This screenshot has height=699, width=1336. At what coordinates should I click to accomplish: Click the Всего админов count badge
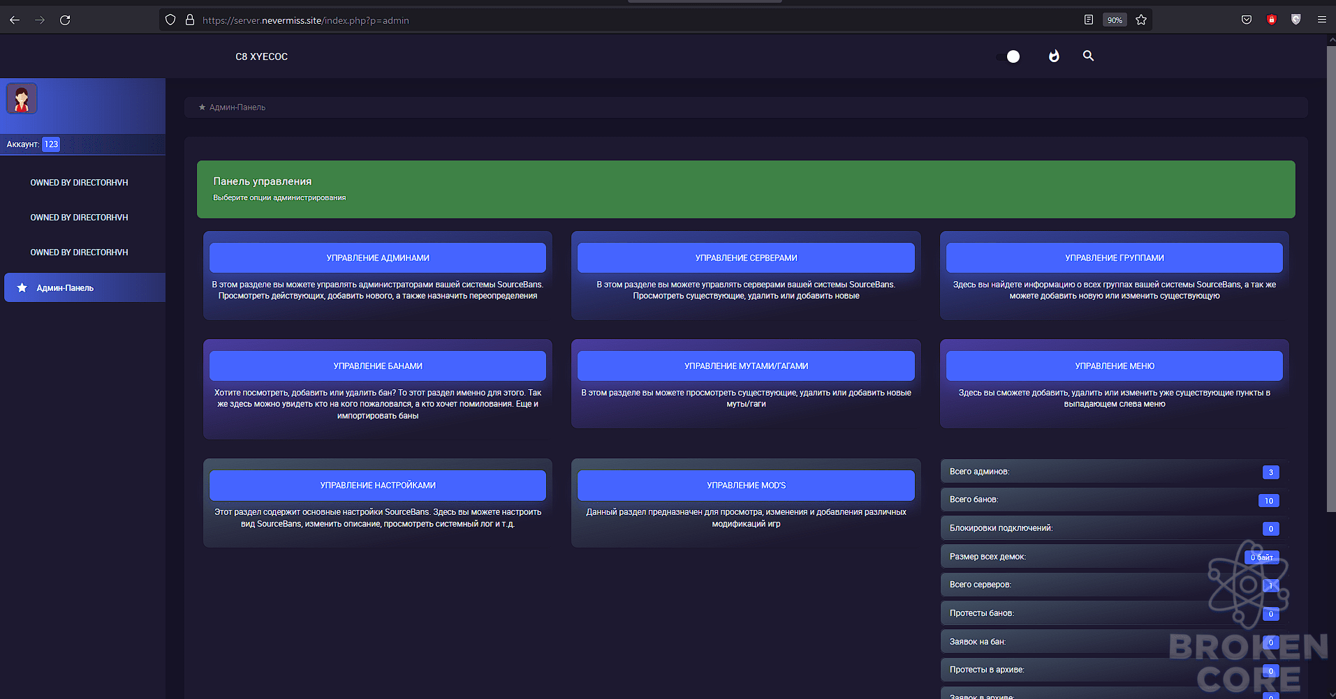1270,472
